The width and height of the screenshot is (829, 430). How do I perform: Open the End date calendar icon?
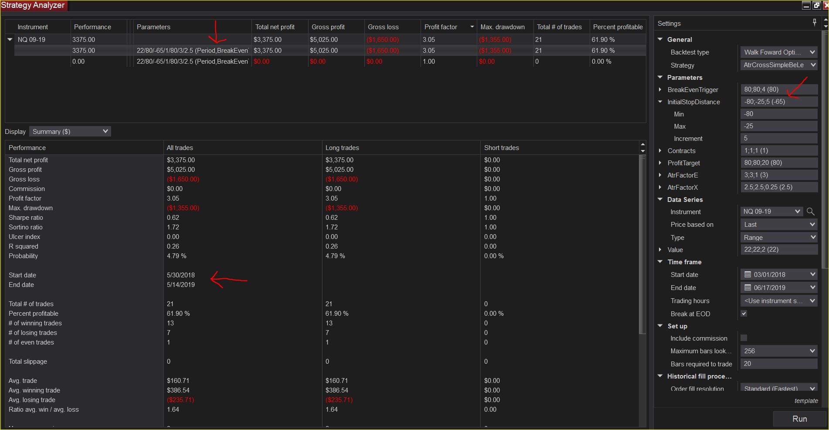(747, 287)
